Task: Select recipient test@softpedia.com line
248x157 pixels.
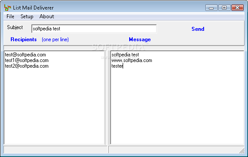Action: pyautogui.click(x=25, y=55)
